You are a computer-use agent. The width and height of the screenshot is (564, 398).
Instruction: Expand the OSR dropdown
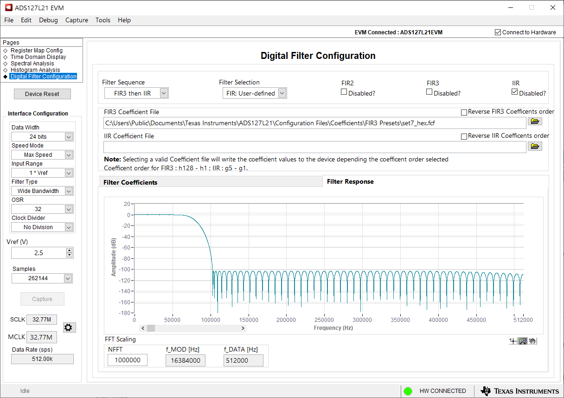tap(69, 209)
